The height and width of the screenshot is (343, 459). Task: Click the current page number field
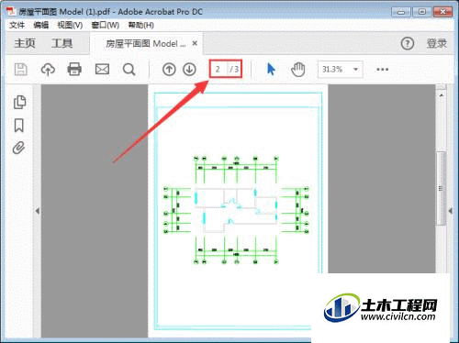[x=218, y=69]
